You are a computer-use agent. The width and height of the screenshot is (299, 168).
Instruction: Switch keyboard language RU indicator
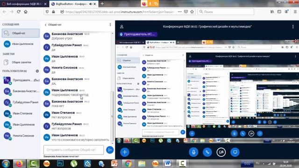pyautogui.click(x=257, y=163)
